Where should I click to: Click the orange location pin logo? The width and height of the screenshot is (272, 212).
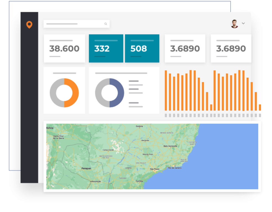(x=29, y=25)
